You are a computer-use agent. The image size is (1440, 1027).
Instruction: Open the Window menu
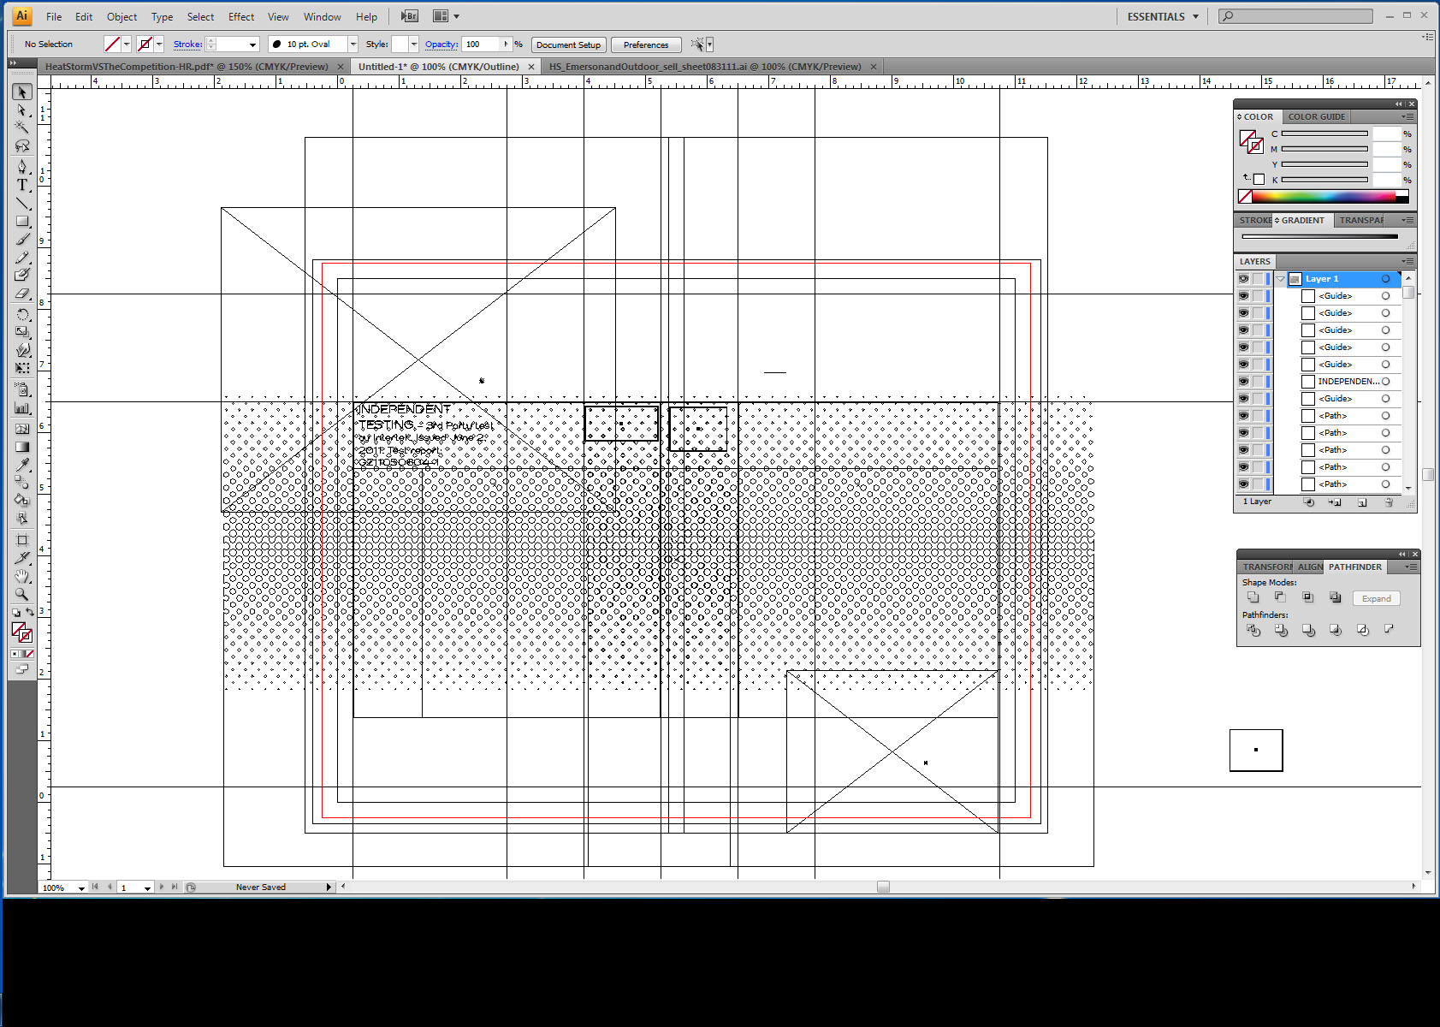(x=322, y=16)
